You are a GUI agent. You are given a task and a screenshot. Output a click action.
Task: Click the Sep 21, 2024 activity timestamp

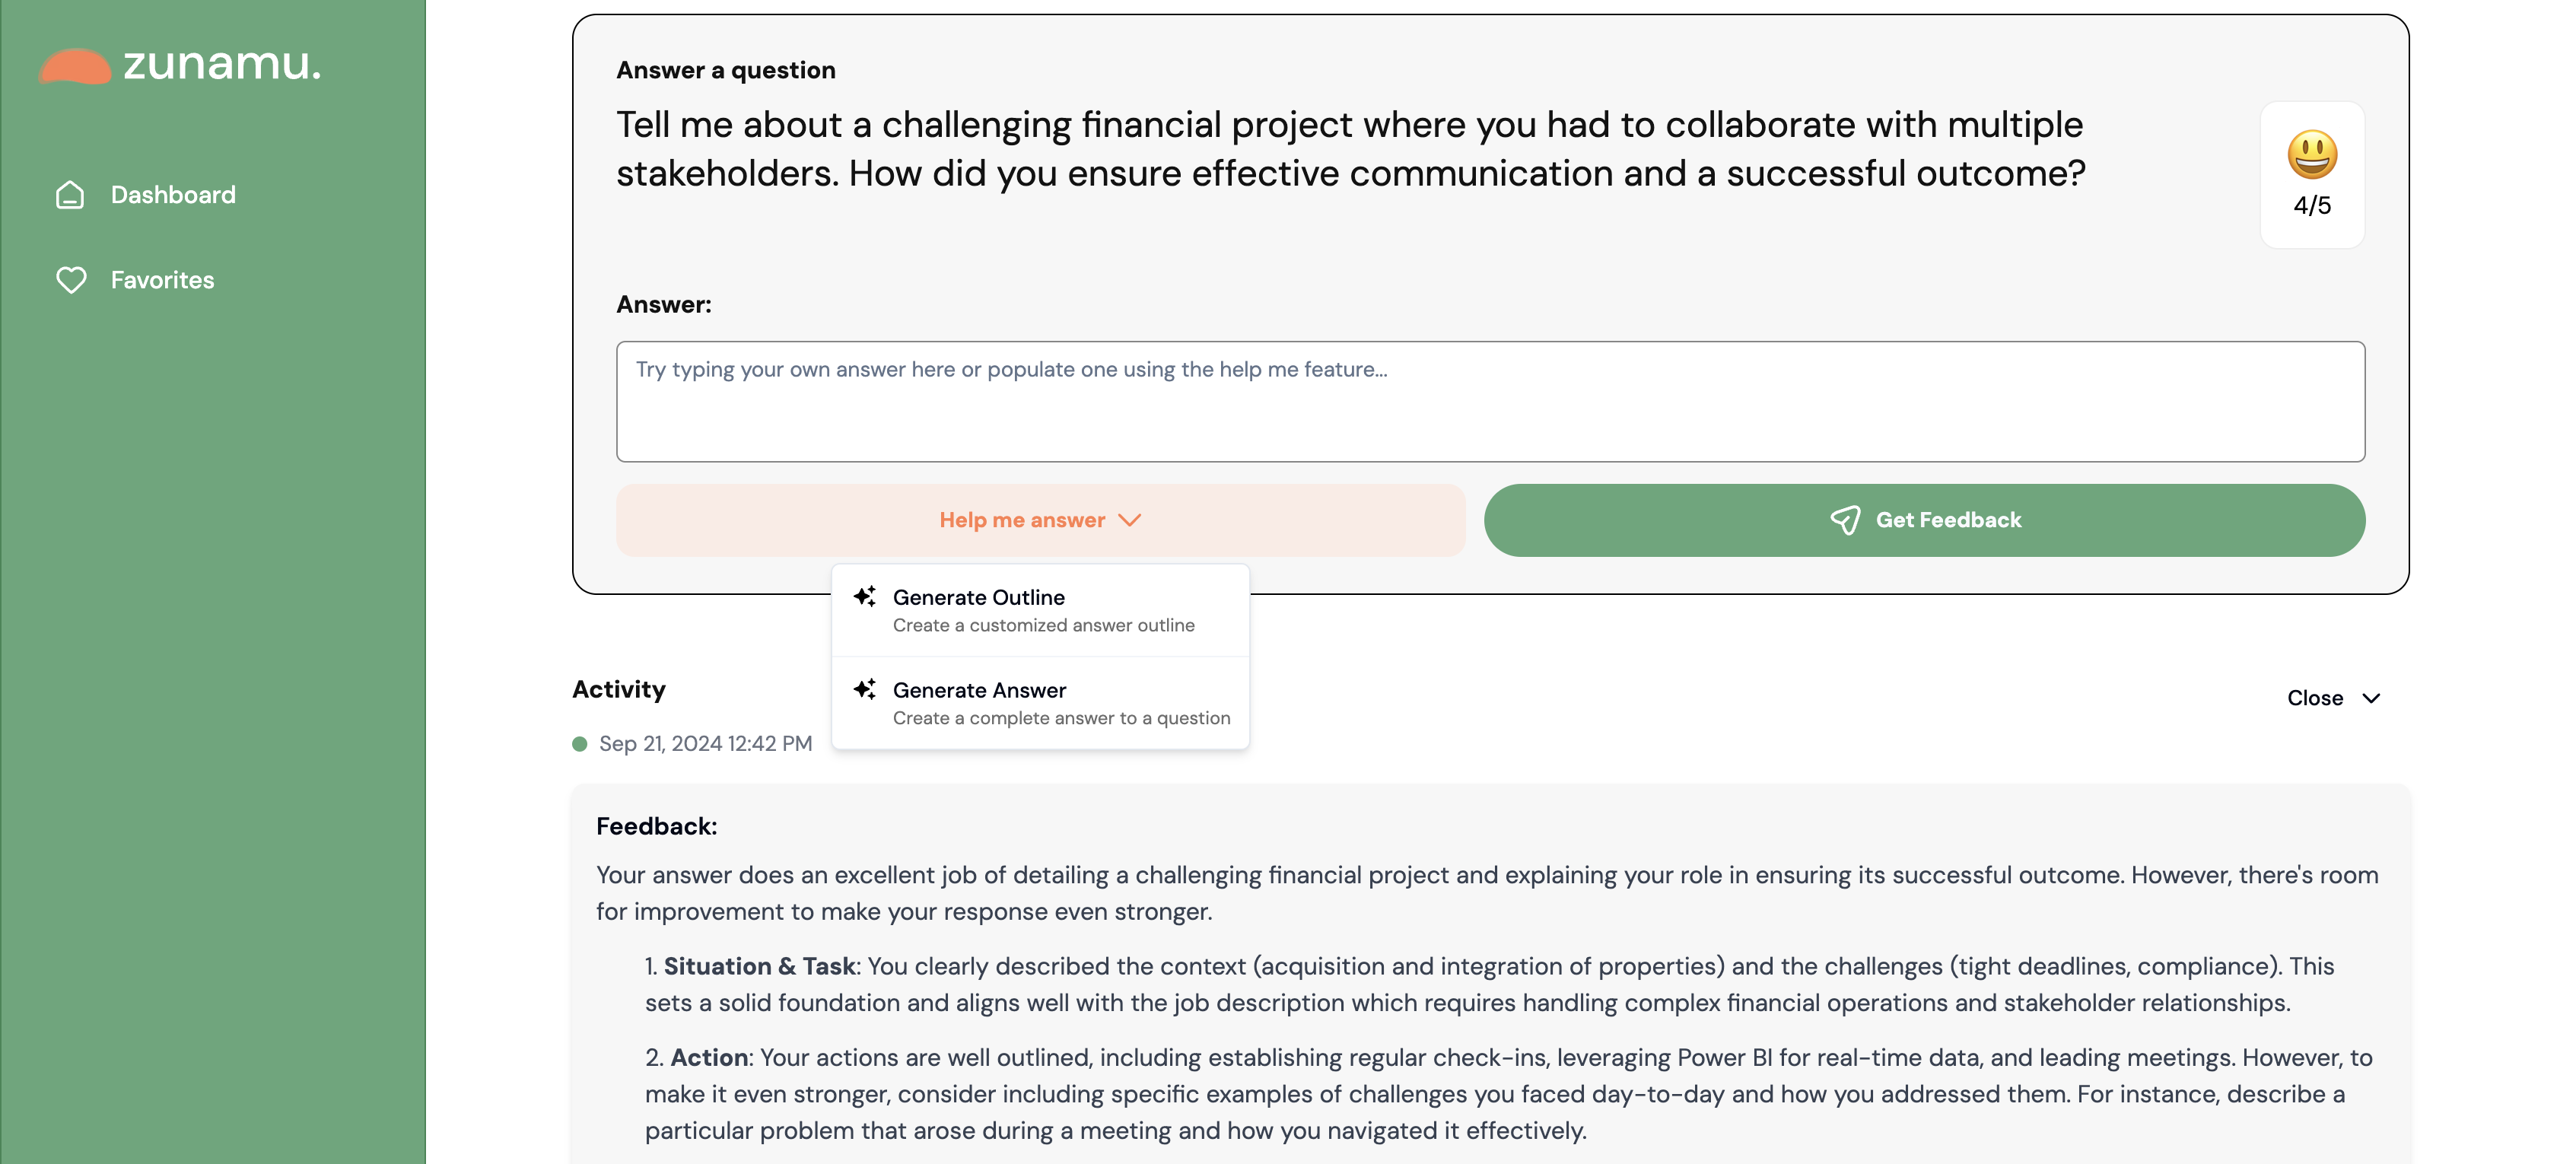point(705,744)
